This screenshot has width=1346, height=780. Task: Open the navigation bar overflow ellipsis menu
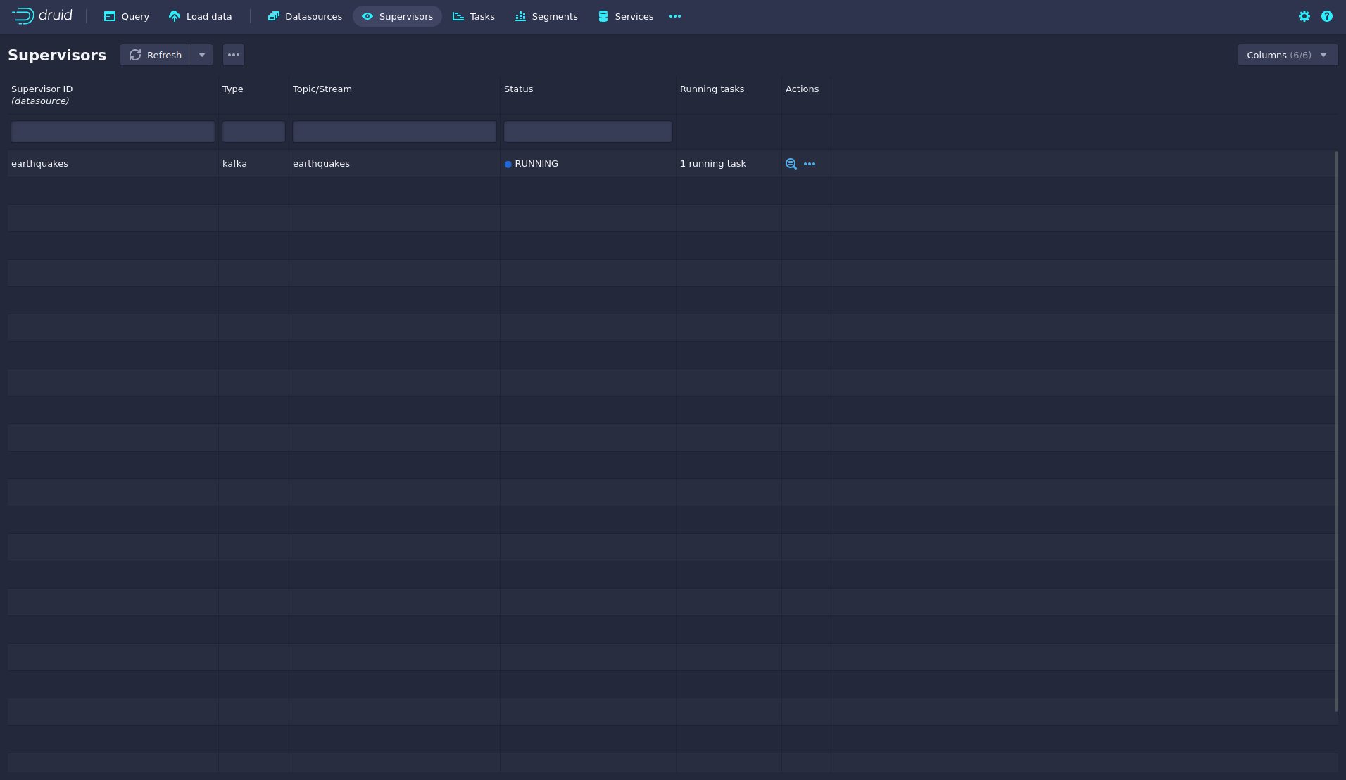[x=674, y=16]
